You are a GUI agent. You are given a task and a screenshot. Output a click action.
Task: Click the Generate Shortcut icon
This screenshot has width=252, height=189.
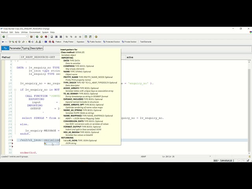coord(90,37)
